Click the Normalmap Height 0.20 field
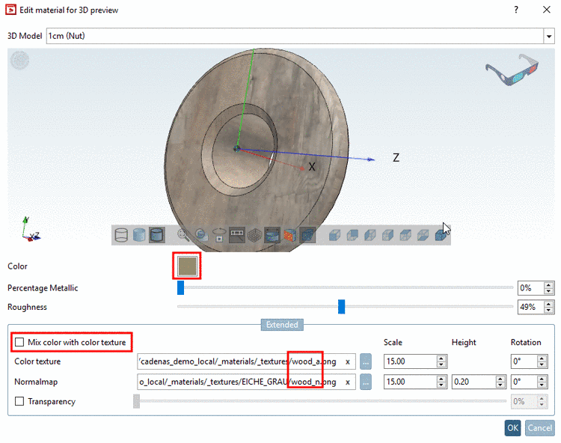This screenshot has width=561, height=443. tap(474, 382)
